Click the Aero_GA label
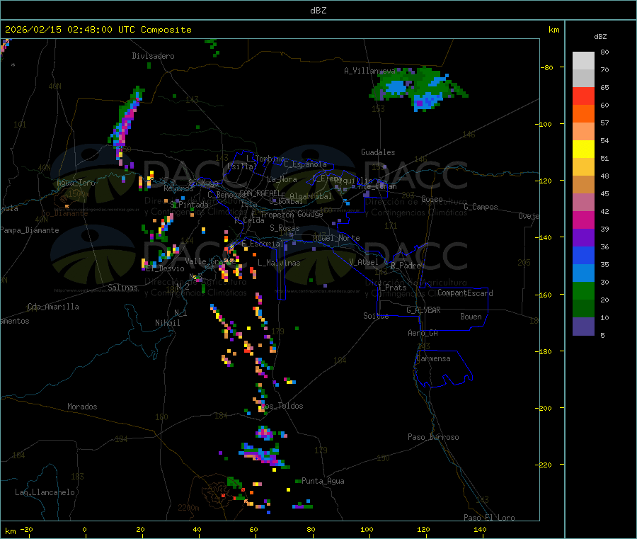 423,334
